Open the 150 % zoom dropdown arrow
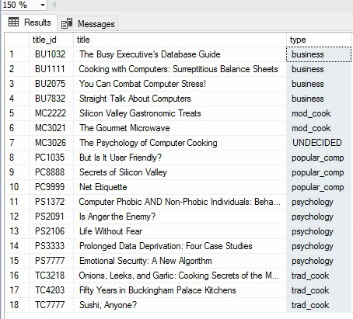353x319 pixels. [x=43, y=5]
